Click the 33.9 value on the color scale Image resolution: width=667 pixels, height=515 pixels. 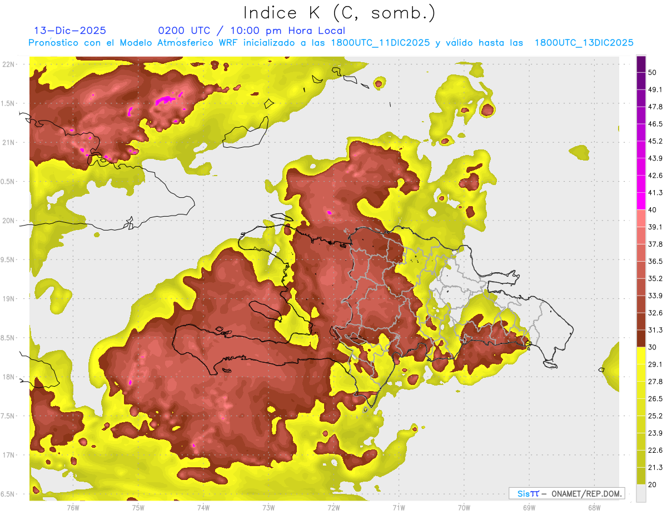click(655, 296)
